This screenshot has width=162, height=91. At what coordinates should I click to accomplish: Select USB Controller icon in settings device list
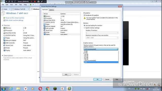(45, 28)
